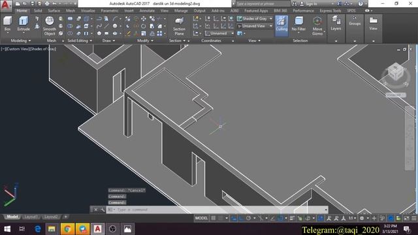Toggle Ortho mode in status bar
418x235 pixels.
click(x=241, y=218)
